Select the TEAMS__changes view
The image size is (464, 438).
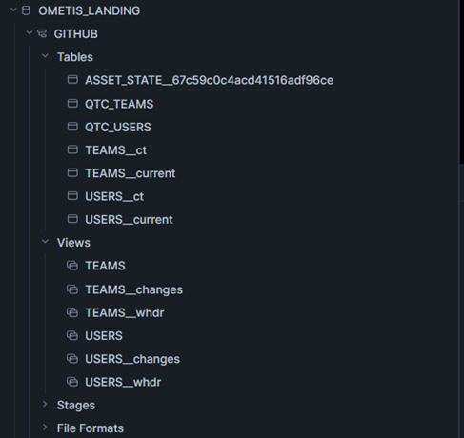click(133, 289)
